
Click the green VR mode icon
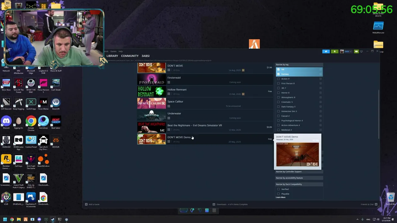coord(356,51)
